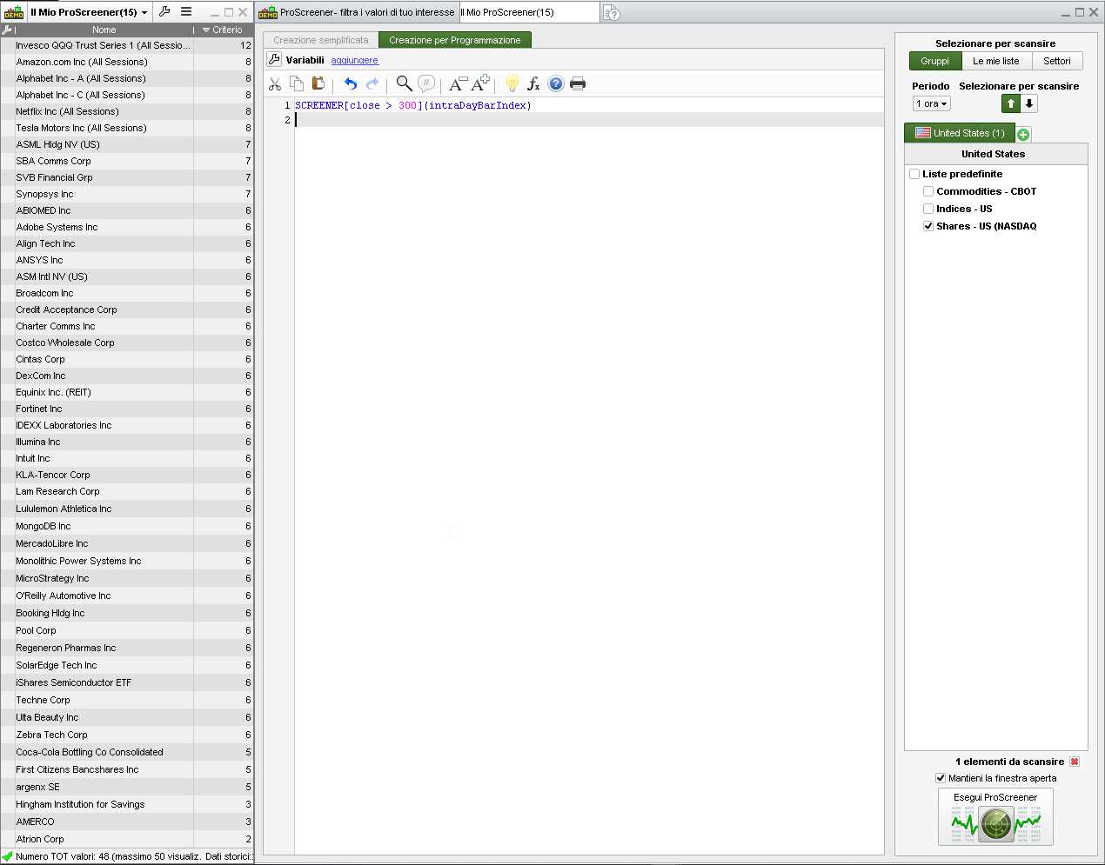The width and height of the screenshot is (1105, 865).
Task: Select the United States (1) market tab
Action: pos(960,133)
